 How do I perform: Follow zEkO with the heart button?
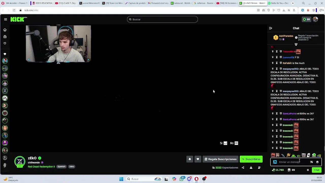[x=198, y=159]
